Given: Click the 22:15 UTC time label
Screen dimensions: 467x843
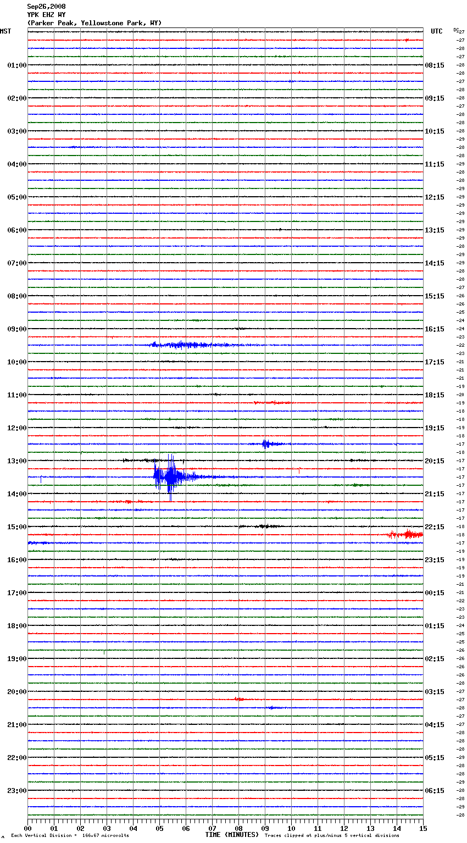Looking at the screenshot, I should tap(435, 527).
